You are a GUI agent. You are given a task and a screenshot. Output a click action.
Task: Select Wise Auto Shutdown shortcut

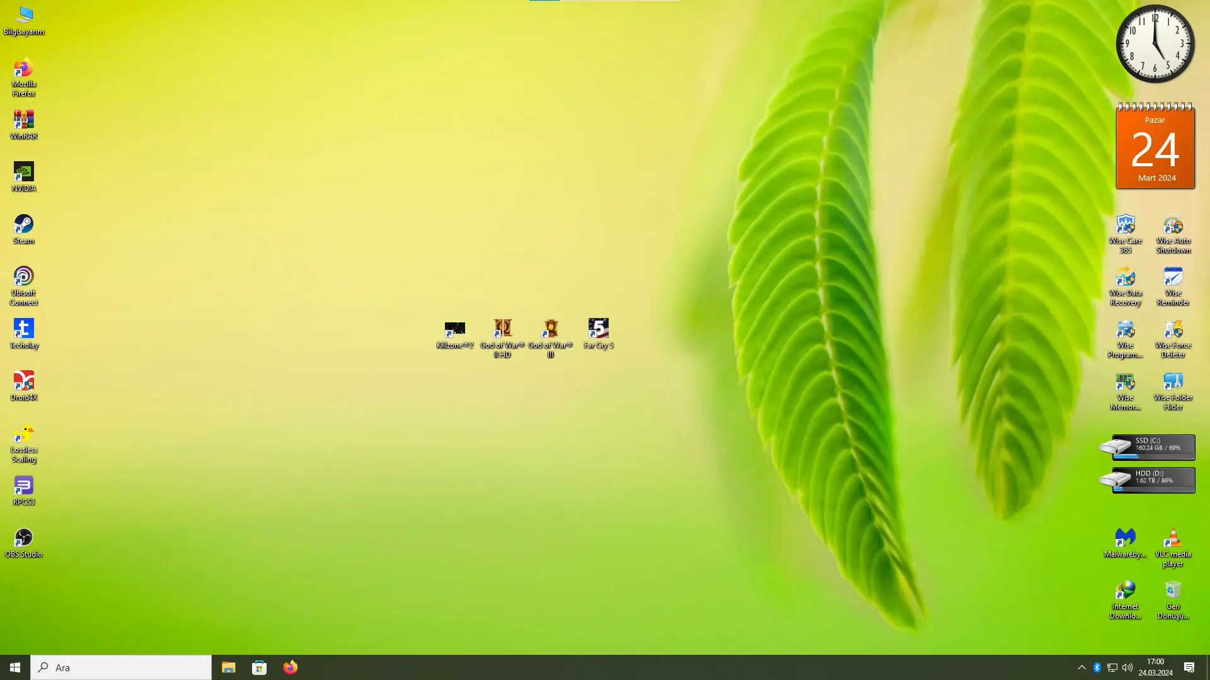point(1173,234)
